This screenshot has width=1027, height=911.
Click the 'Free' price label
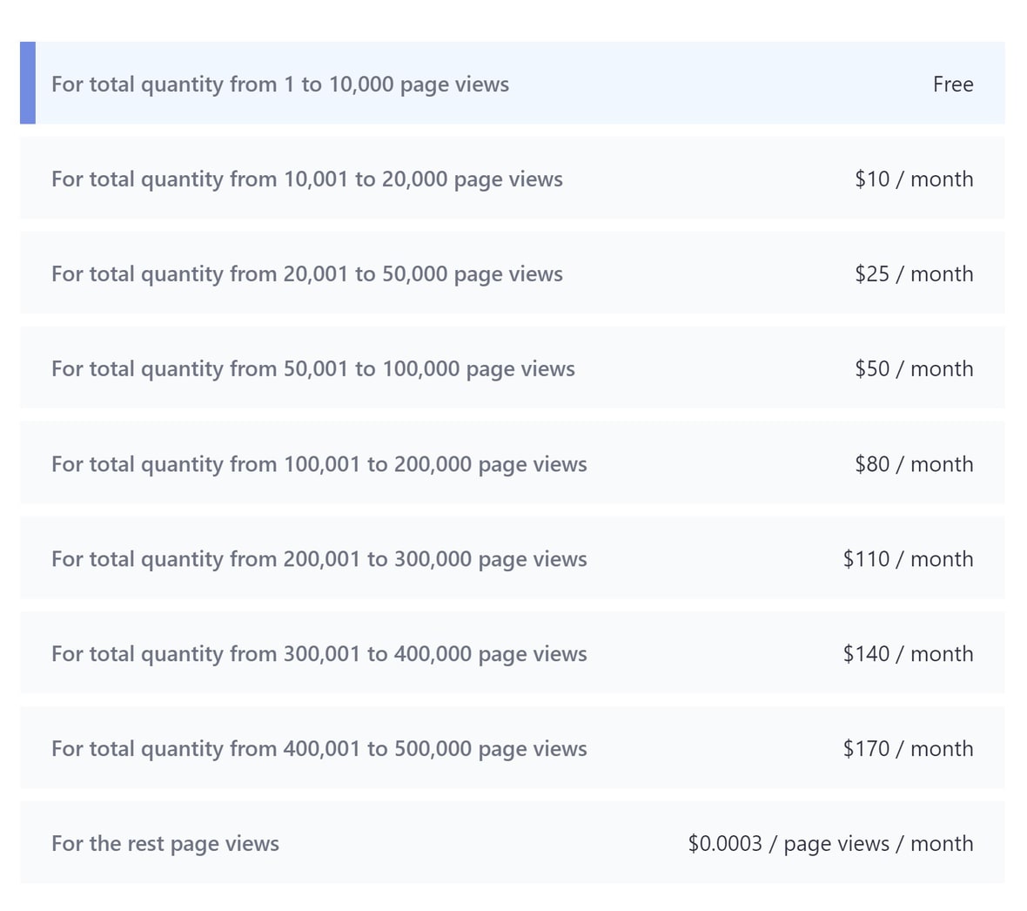point(953,84)
